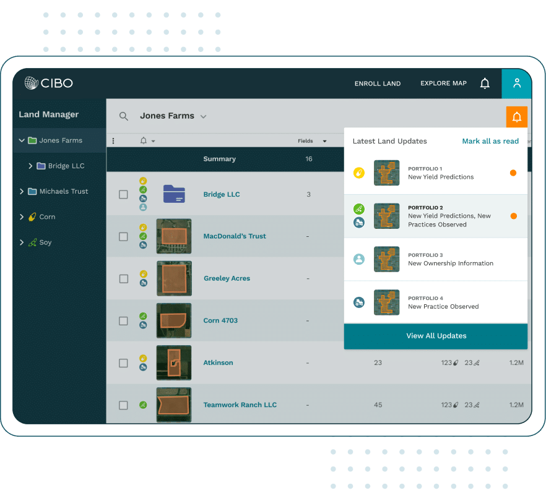Image resolution: width=546 pixels, height=501 pixels.
Task: Click yellow corn icon beside Portfolio 1 update
Action: click(359, 173)
